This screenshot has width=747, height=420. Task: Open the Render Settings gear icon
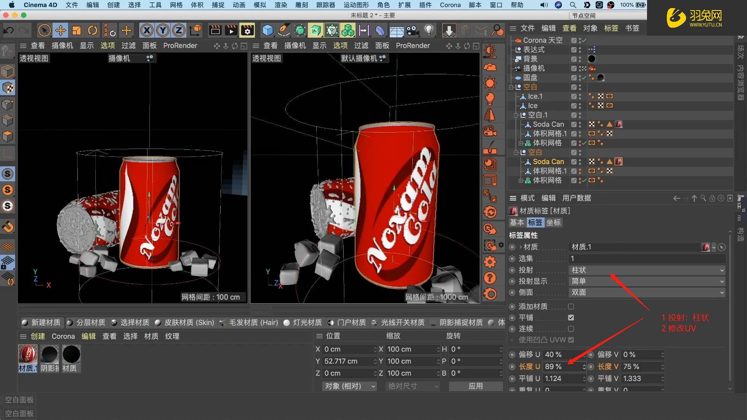[247, 30]
